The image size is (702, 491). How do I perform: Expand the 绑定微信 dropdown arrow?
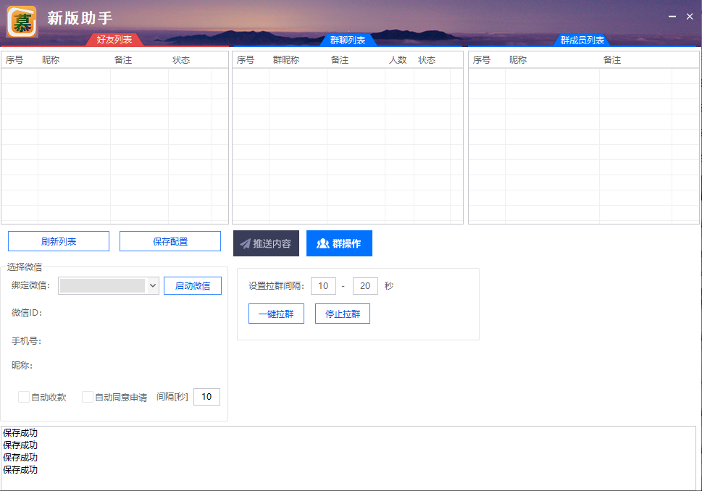tap(153, 286)
